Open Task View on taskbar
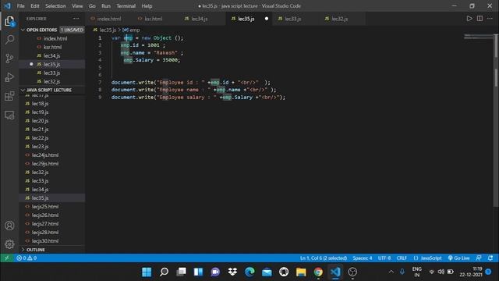 [181, 272]
